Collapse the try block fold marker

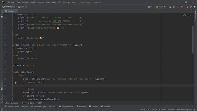(x=12, y=76)
